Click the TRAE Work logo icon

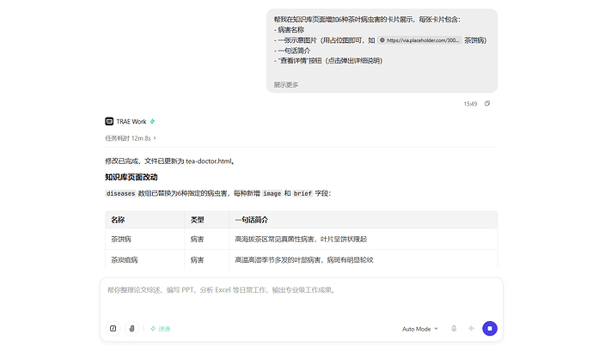(109, 121)
